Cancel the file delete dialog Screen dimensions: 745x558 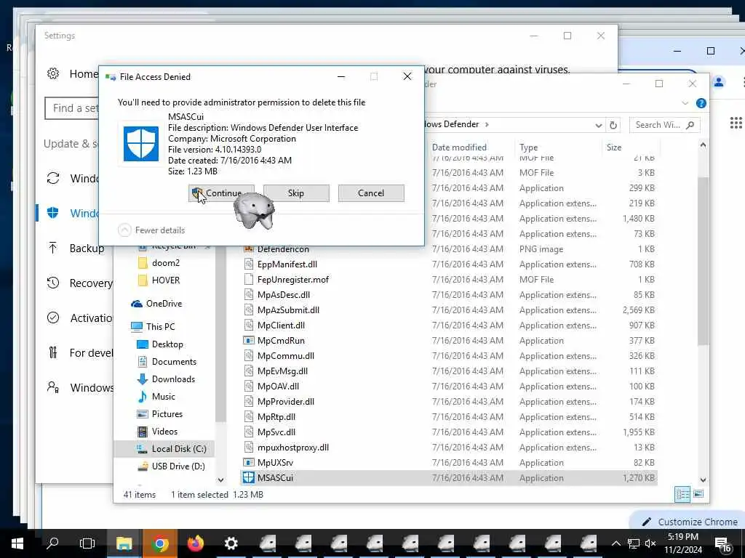coord(371,193)
